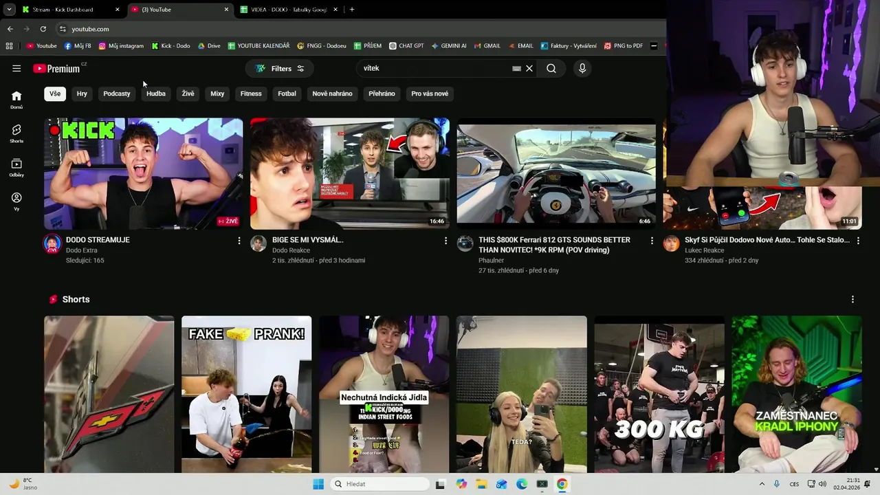Click the Dodo Extra channel avatar
Screen dimensions: 880x495
pos(52,243)
